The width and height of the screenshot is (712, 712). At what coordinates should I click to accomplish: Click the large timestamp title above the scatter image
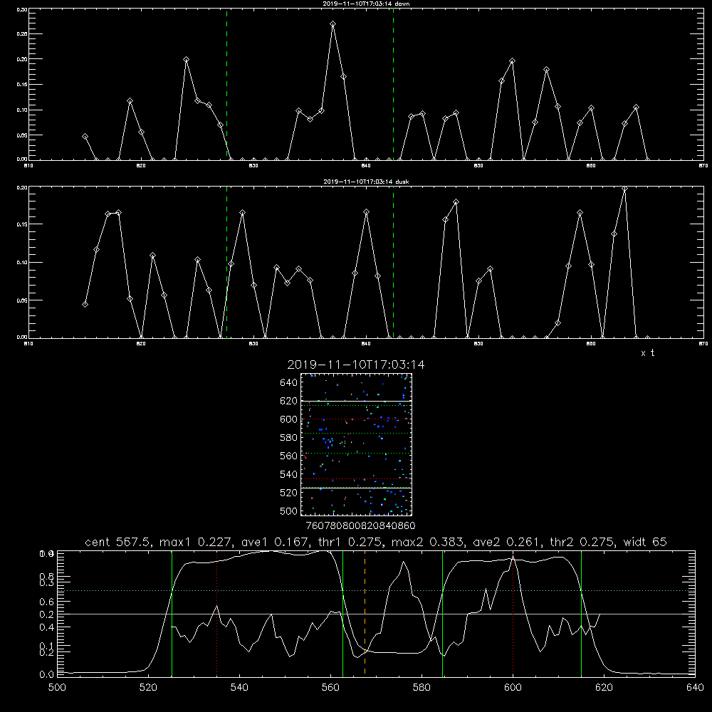356,365
